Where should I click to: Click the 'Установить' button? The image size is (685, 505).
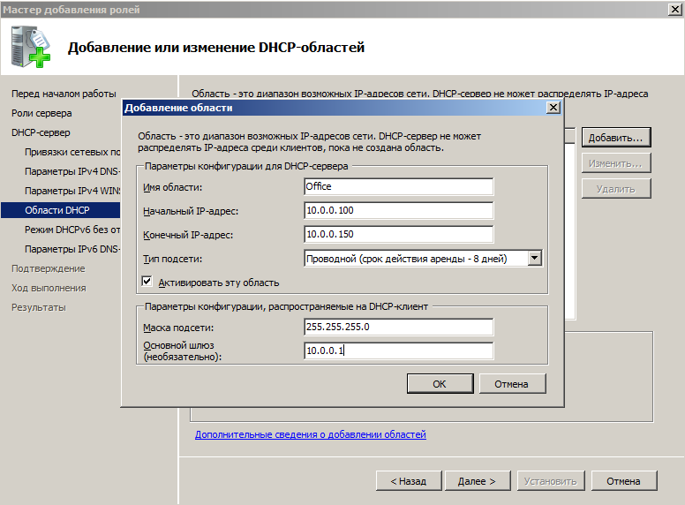click(x=551, y=481)
